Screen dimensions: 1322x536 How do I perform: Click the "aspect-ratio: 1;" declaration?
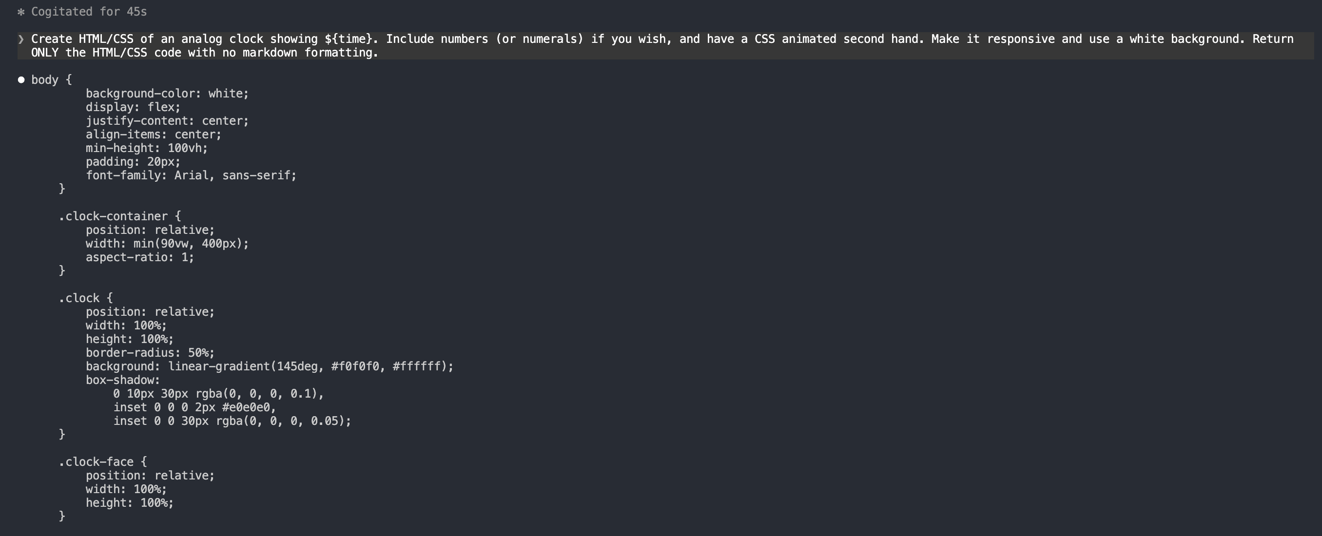139,257
